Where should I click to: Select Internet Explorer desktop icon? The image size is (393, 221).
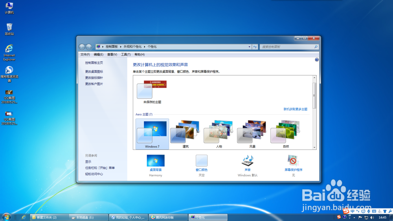[9, 53]
